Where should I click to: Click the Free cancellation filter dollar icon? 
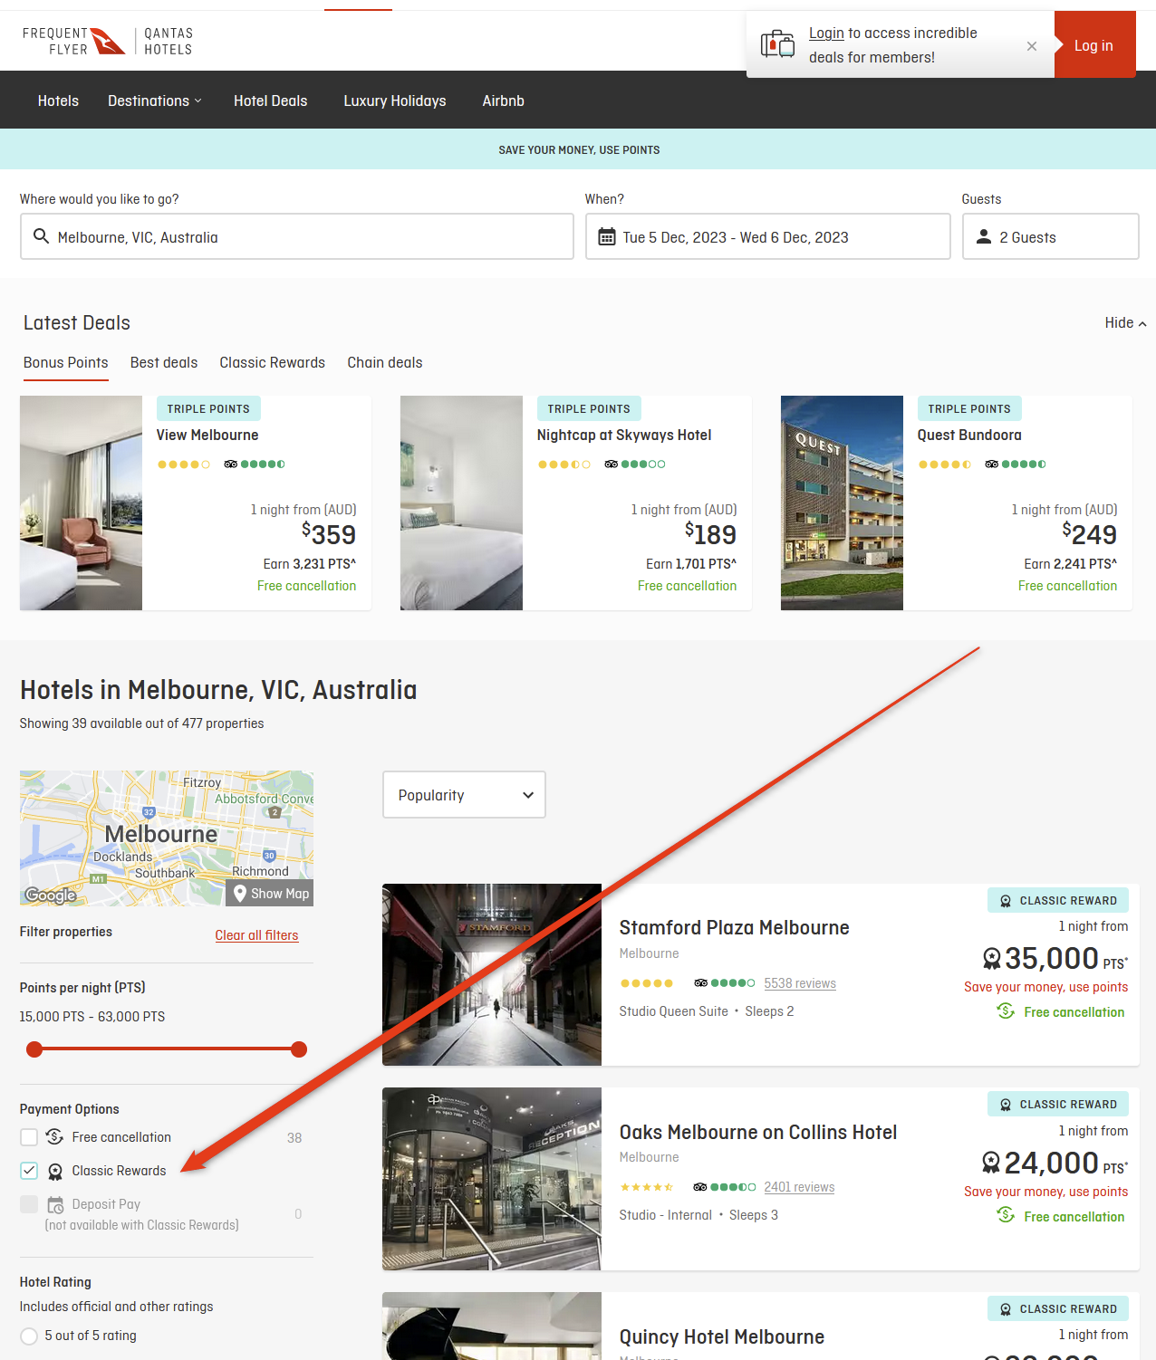(x=54, y=1136)
